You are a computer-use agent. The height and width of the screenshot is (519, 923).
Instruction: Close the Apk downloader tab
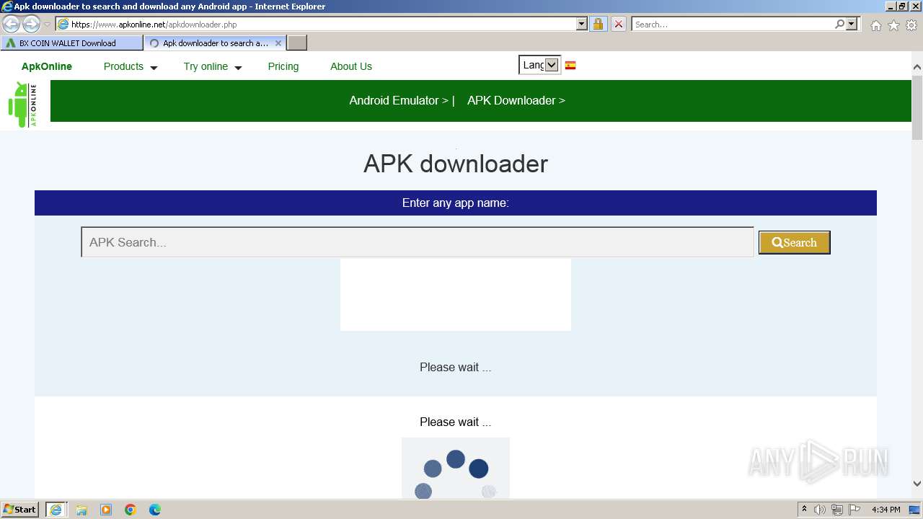coord(278,43)
